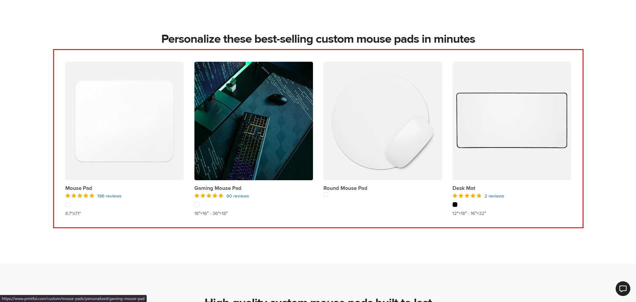Open the Gaming Mouse Pad product photo
The height and width of the screenshot is (302, 636).
[254, 121]
